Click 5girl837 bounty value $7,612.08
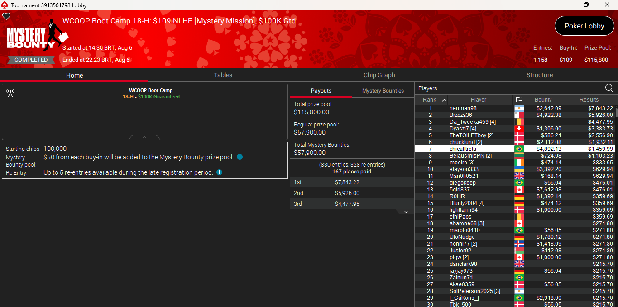This screenshot has height=307, width=618. 549,190
